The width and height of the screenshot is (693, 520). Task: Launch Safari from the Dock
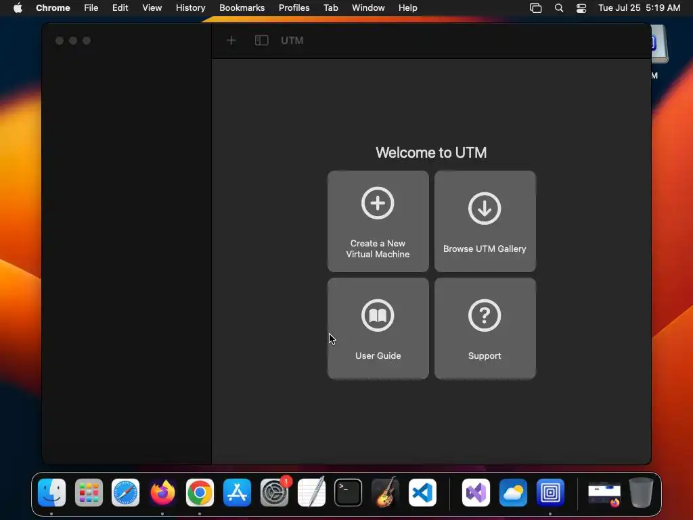point(125,492)
